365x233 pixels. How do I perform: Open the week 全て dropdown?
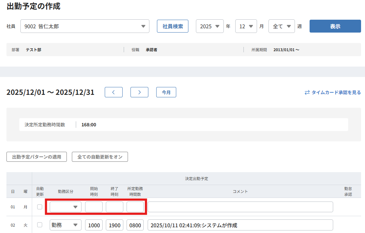tap(282, 26)
